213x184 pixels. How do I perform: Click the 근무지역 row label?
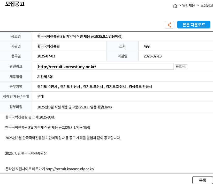16,86
